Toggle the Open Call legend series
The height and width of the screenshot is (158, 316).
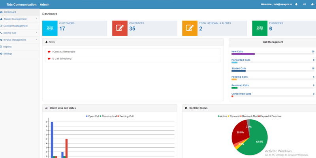(93, 116)
